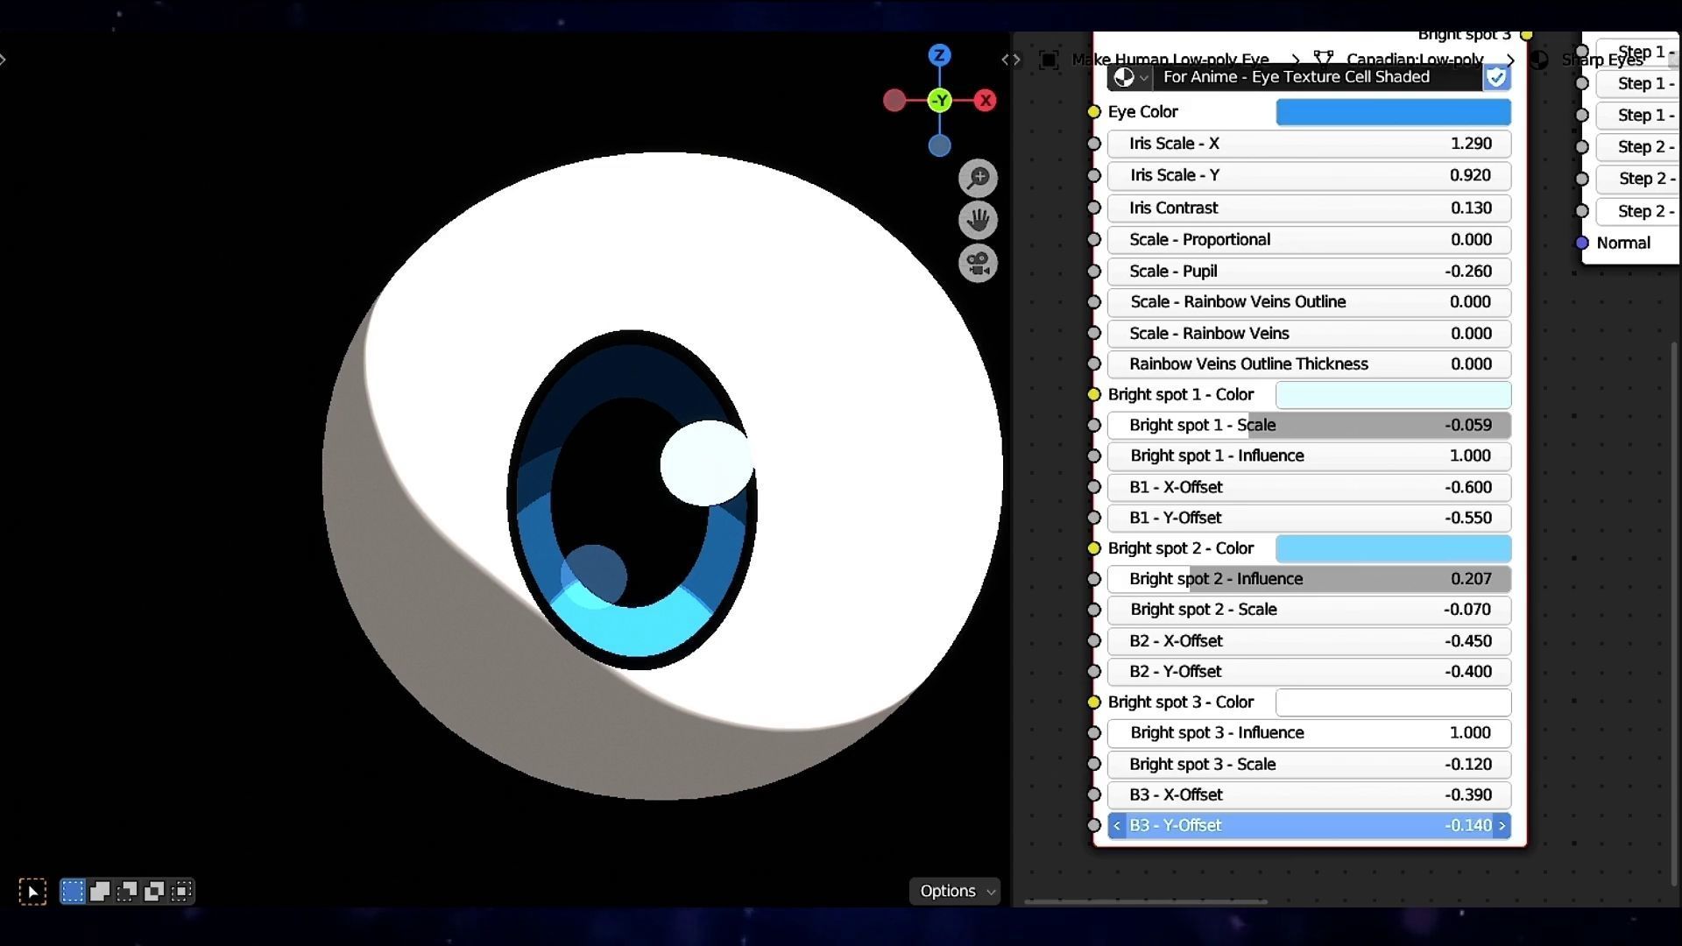Choose the Subtract selection mode icon
1682x946 pixels.
point(127,892)
